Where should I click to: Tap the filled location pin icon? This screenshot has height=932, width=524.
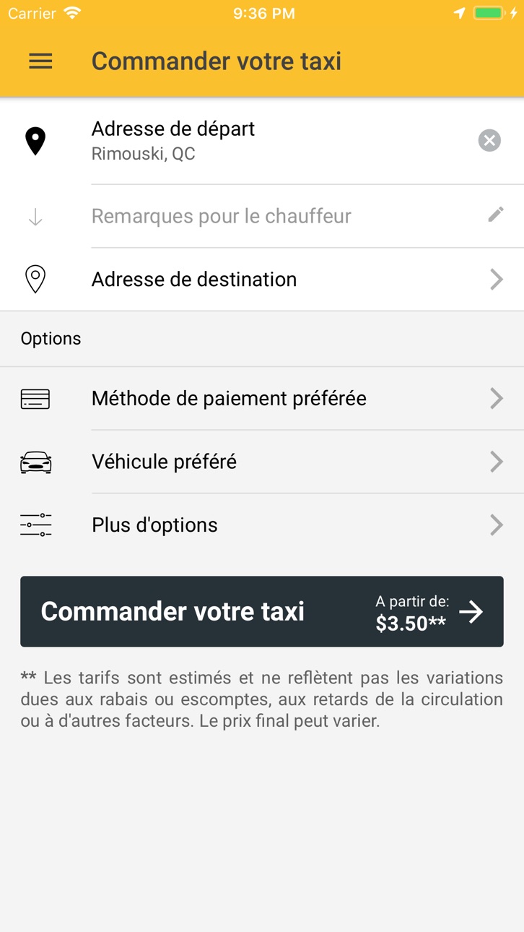35,141
